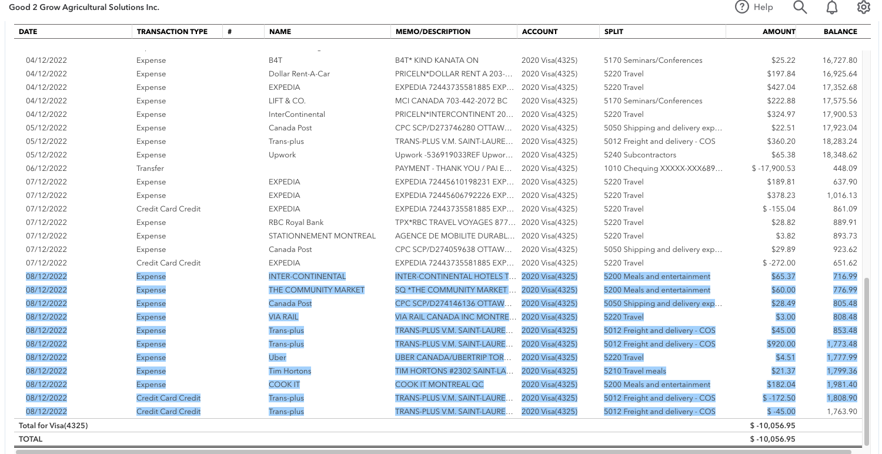Click the InterContinental expense name

point(297,115)
